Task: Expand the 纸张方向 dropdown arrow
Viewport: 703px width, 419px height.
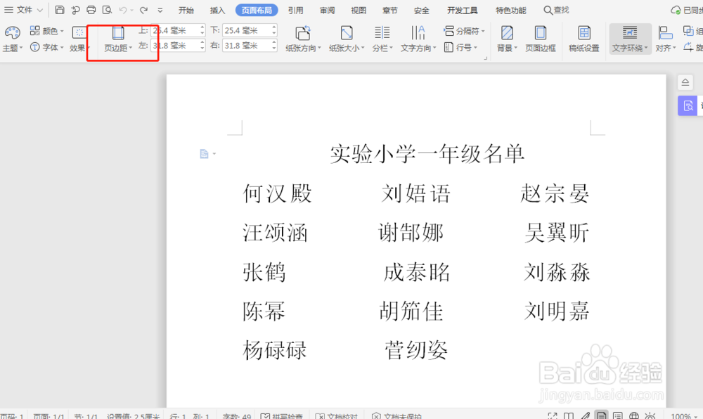Action: click(x=319, y=48)
